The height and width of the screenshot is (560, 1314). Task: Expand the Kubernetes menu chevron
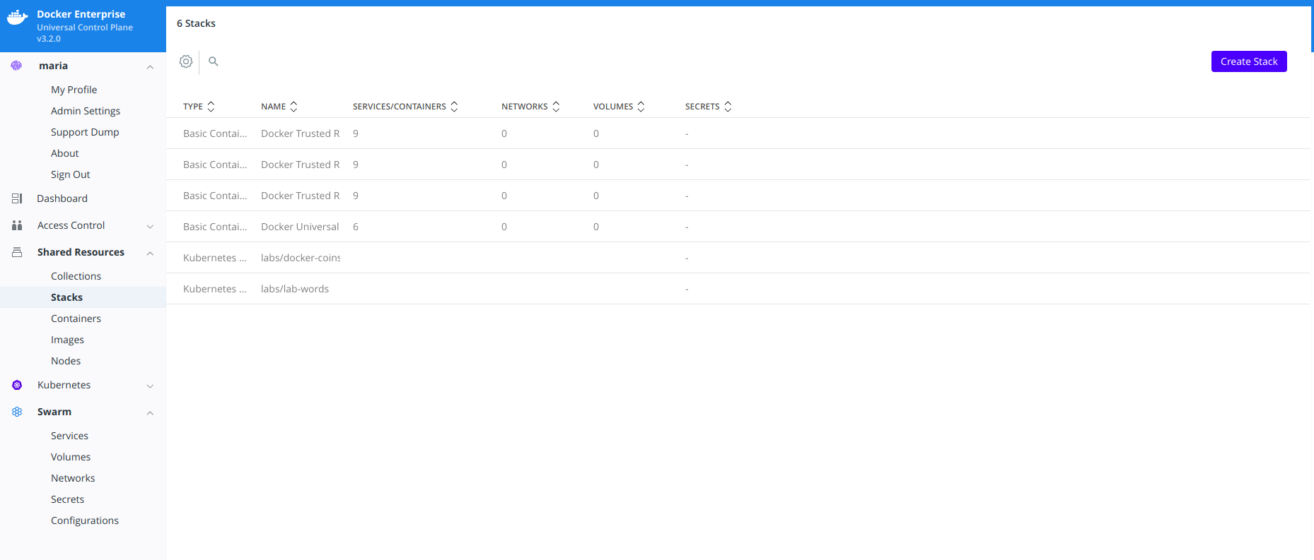[x=150, y=386]
